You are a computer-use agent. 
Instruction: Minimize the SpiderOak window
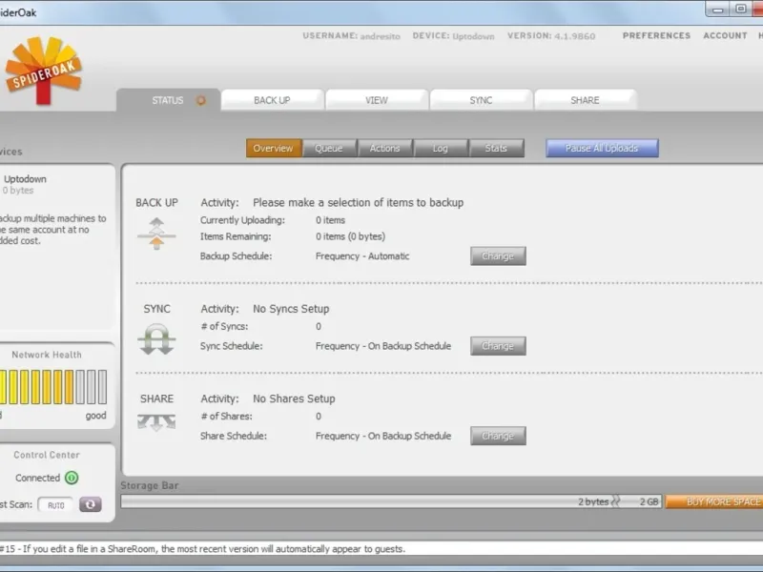pos(717,10)
